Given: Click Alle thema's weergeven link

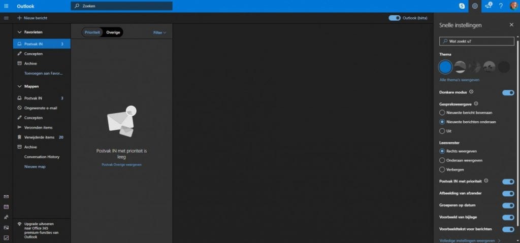Looking at the screenshot, I should [x=459, y=80].
